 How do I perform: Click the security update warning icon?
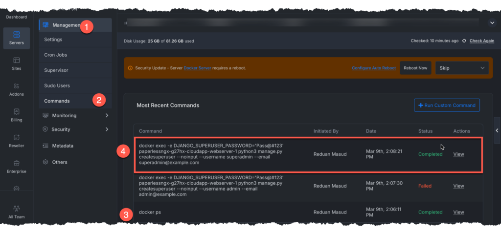tap(130, 68)
